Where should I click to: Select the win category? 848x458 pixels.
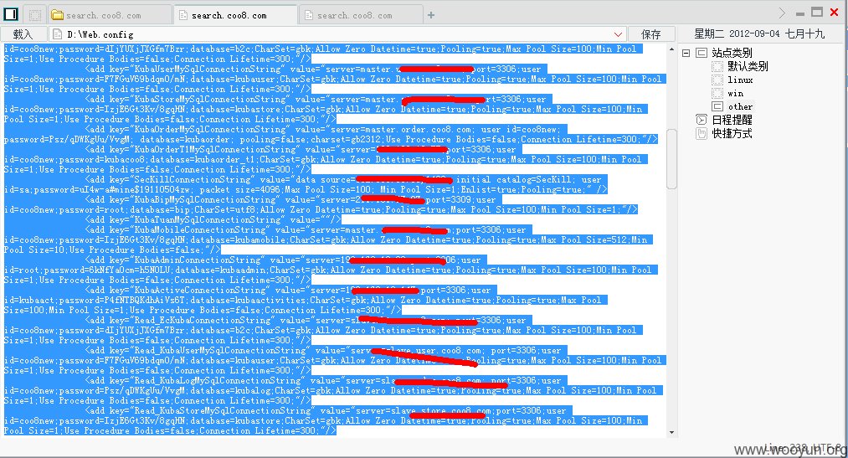pyautogui.click(x=736, y=93)
